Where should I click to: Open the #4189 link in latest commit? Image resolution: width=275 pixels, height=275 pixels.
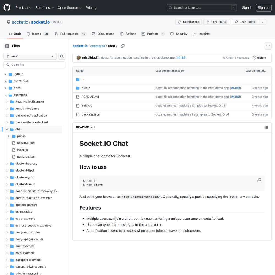181,57
